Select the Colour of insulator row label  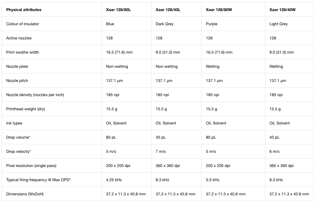coord(23,24)
